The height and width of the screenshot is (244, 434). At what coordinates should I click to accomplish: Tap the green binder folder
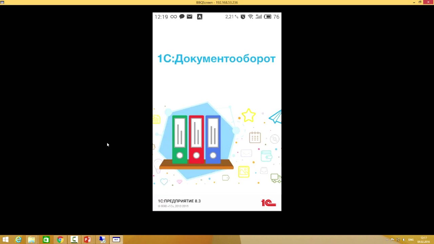coord(180,140)
